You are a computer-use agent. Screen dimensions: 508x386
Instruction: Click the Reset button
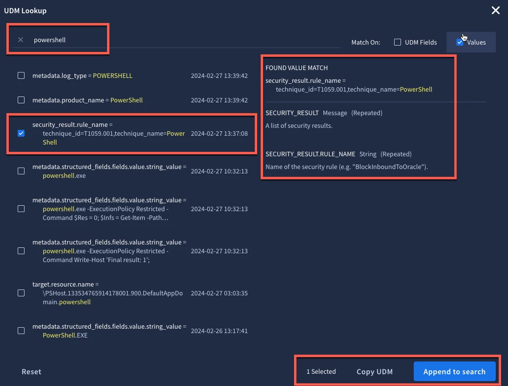[x=31, y=372]
